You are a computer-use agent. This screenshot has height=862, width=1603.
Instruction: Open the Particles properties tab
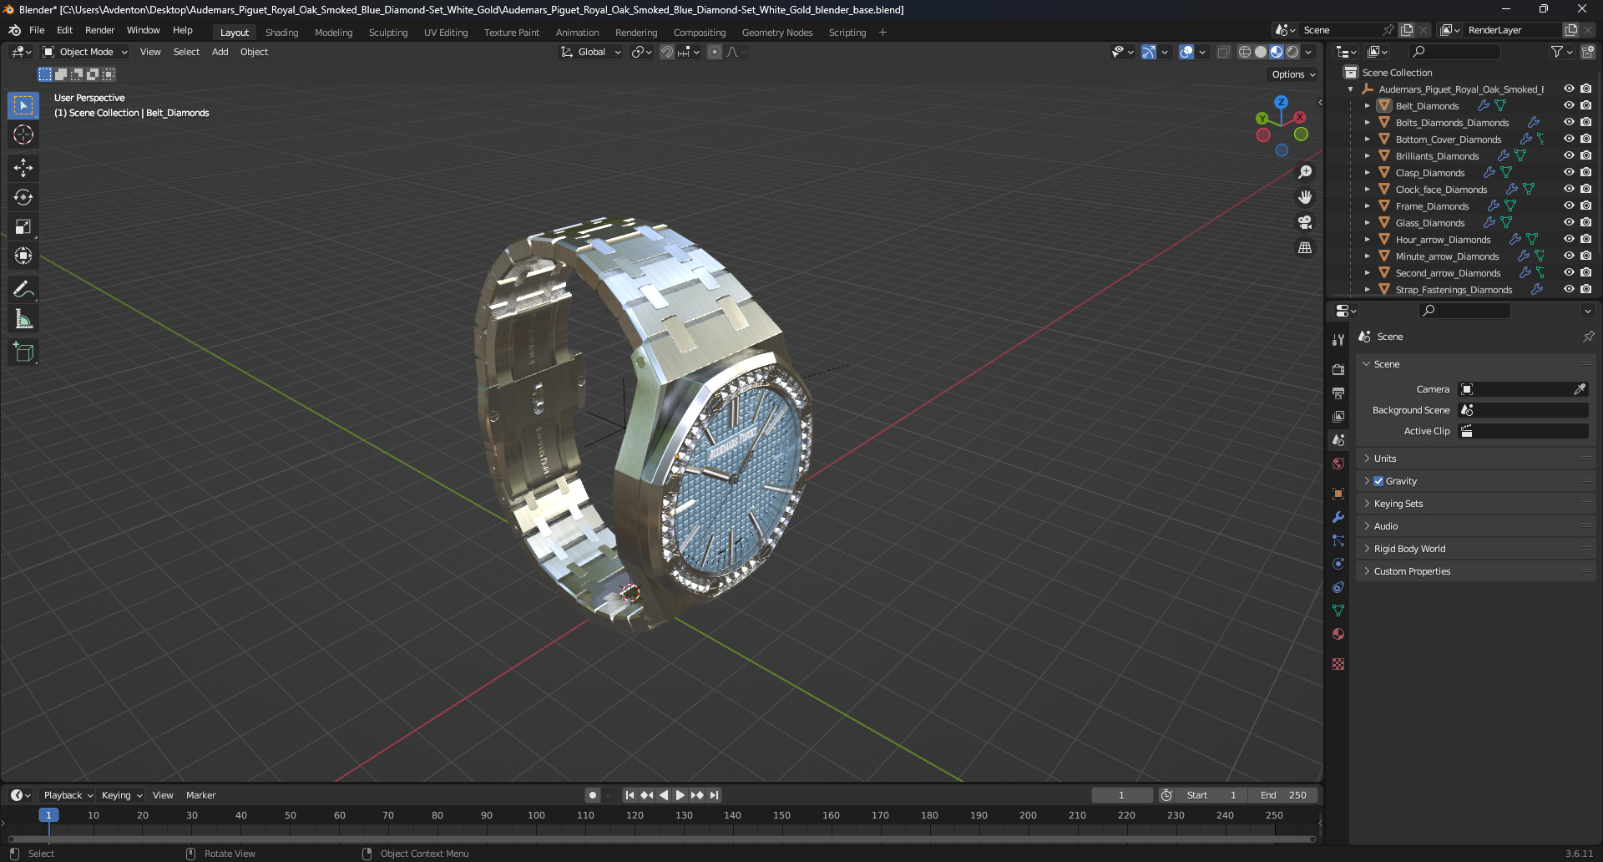[x=1338, y=540]
